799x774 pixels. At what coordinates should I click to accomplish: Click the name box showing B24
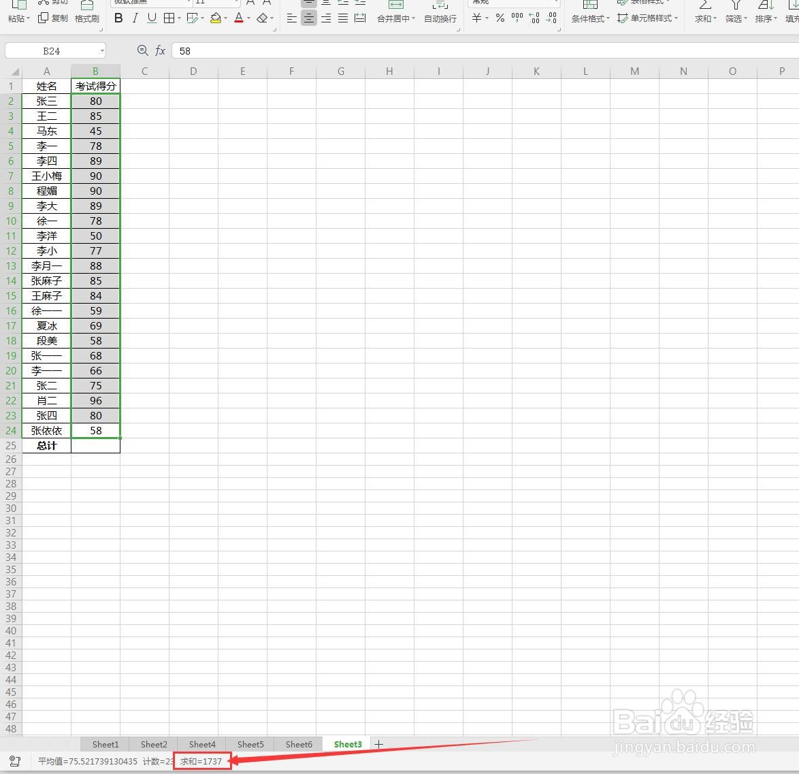coord(52,51)
